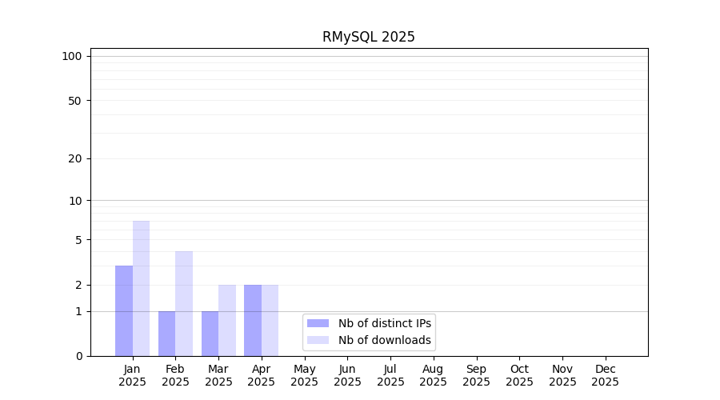Click the January distinct IPs bar
Image resolution: width=720 pixels, height=400 pixels.
pyautogui.click(x=124, y=310)
